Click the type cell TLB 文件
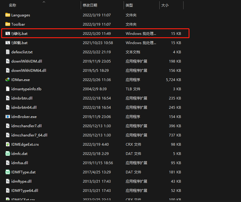 pyautogui.click(x=133, y=89)
